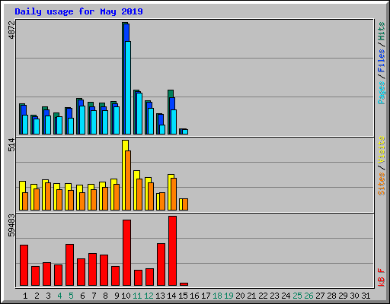390x304 pixels.
Task: Click the yellow visits bar for day 14
Action: pos(169,192)
